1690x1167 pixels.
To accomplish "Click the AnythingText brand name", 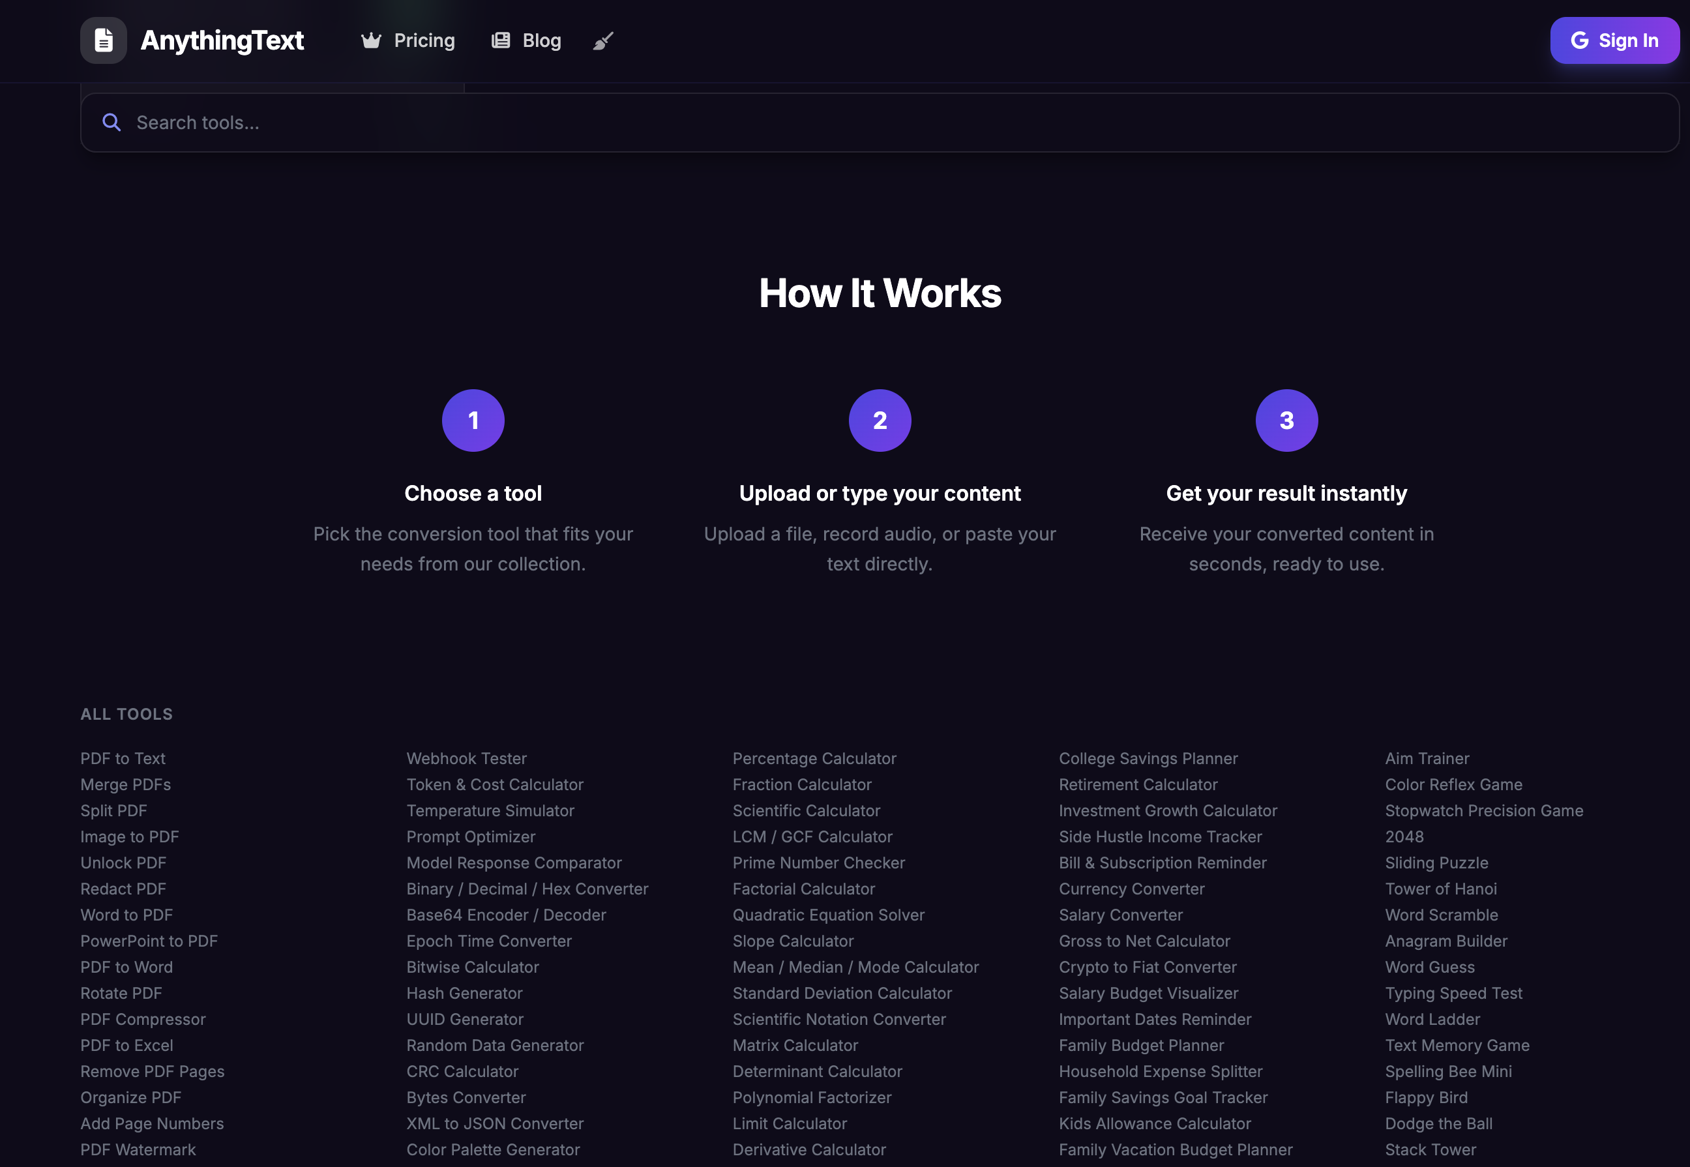I will coord(222,40).
